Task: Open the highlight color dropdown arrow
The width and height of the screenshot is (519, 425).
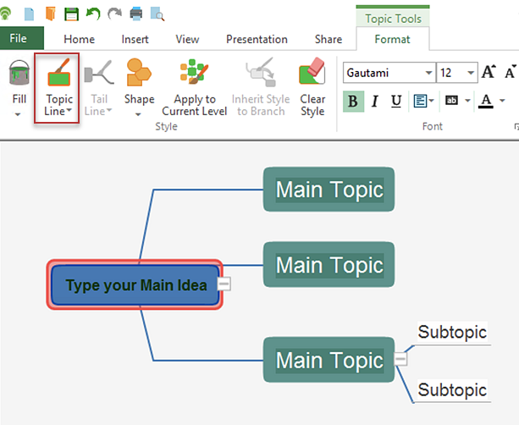Action: 467,100
